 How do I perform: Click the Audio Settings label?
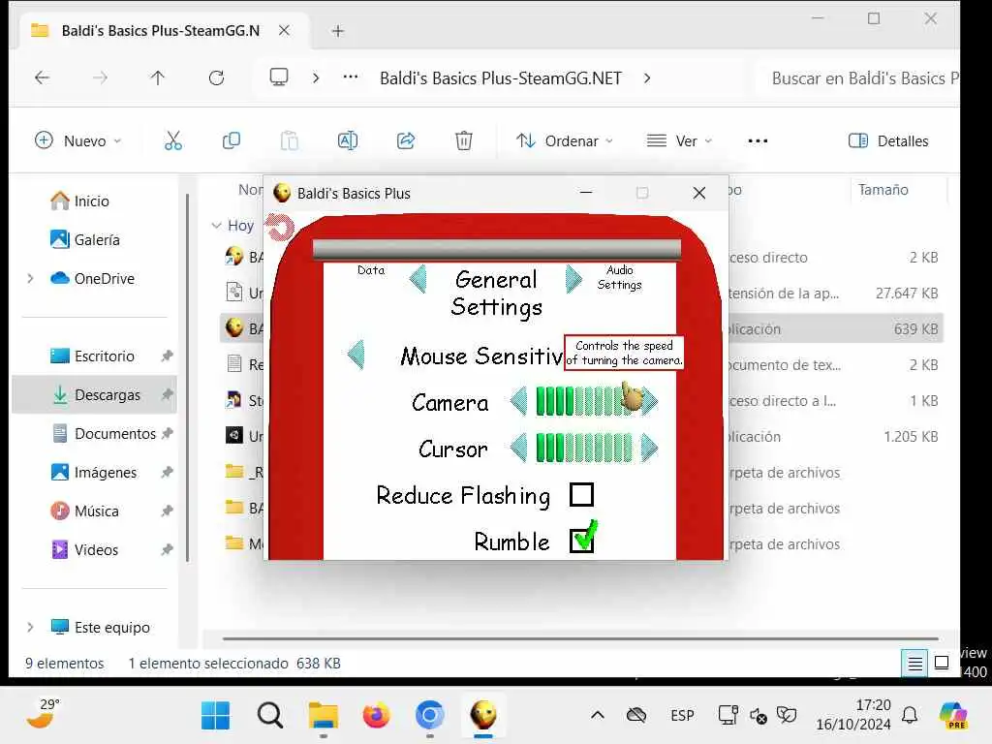click(619, 278)
